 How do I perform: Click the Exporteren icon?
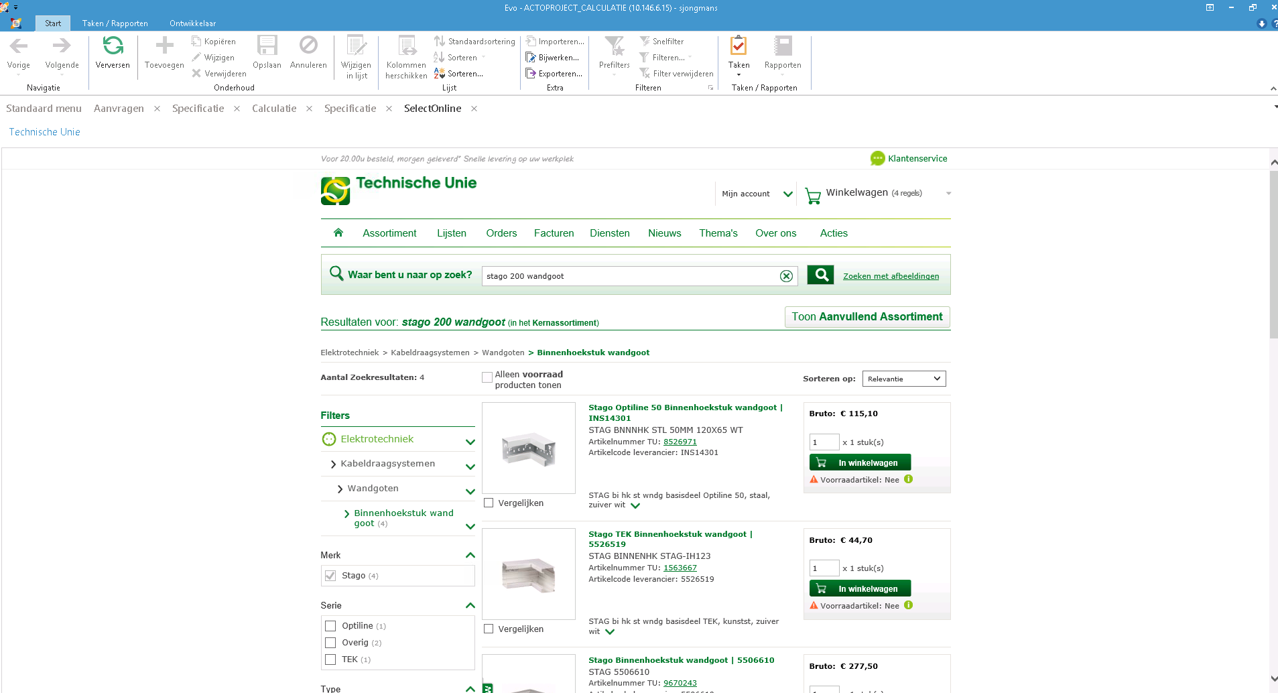click(x=531, y=74)
